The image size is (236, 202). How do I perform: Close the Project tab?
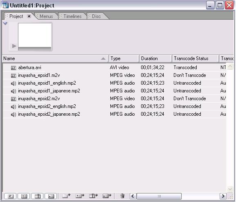pos(29,16)
